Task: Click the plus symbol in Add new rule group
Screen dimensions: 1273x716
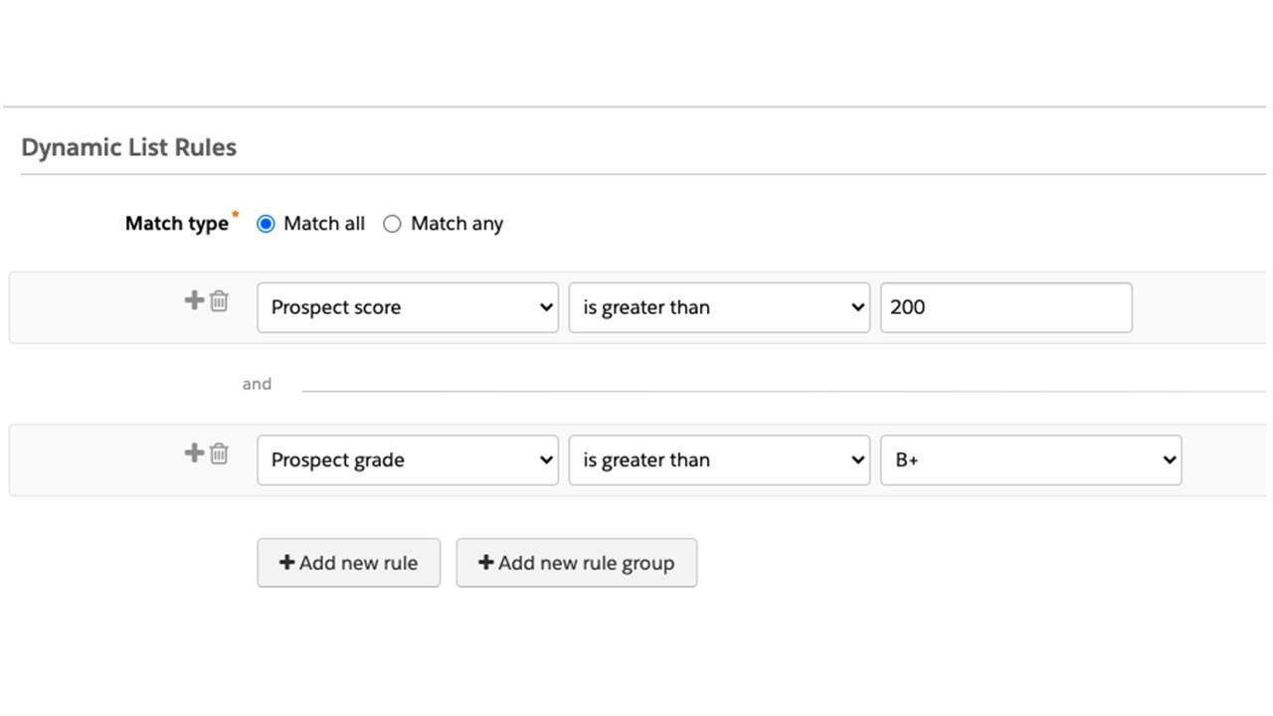Action: pos(485,563)
